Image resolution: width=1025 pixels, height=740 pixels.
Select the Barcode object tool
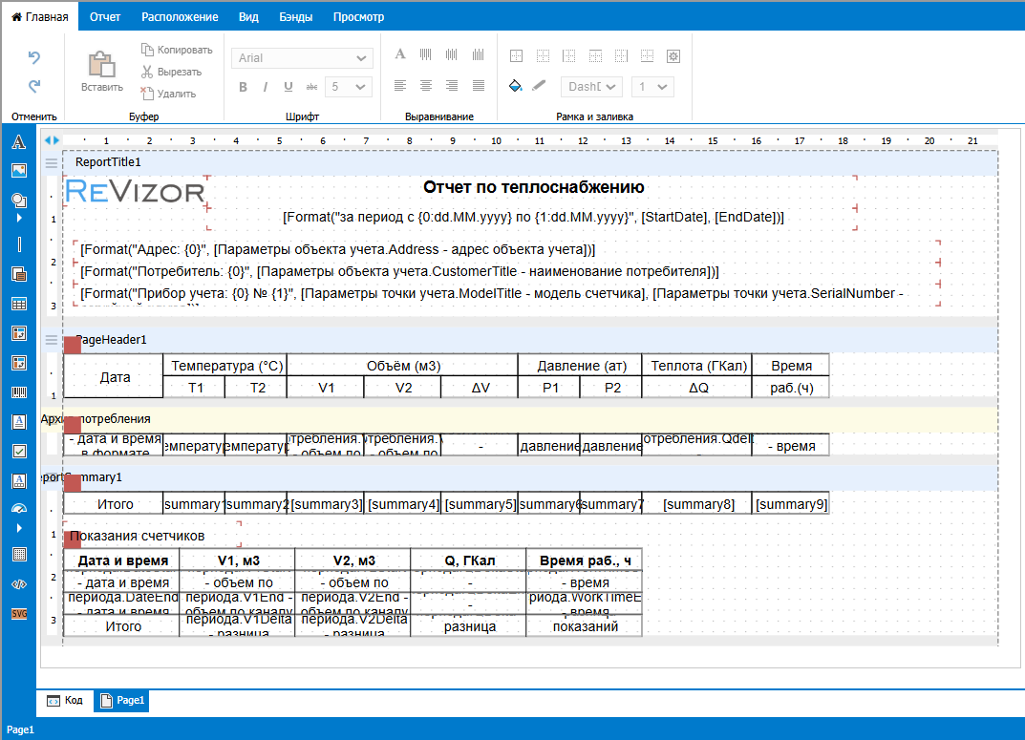coord(19,391)
